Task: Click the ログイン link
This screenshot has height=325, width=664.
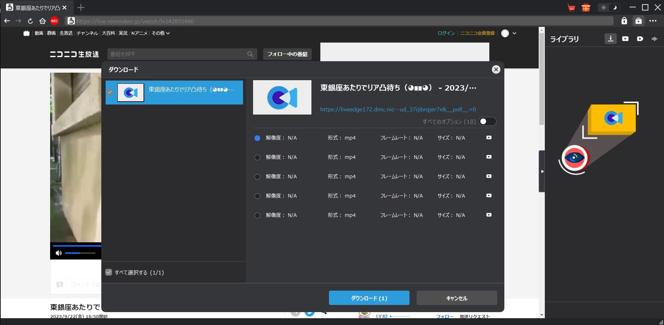Action: pos(446,33)
